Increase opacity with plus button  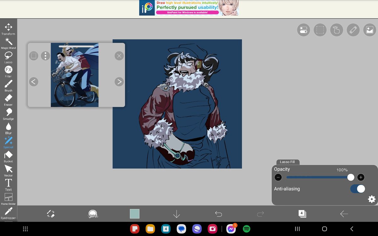pos(361,177)
